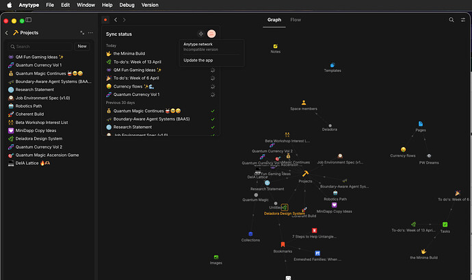472x280 pixels.
Task: Select Update the app option
Action: 198,60
